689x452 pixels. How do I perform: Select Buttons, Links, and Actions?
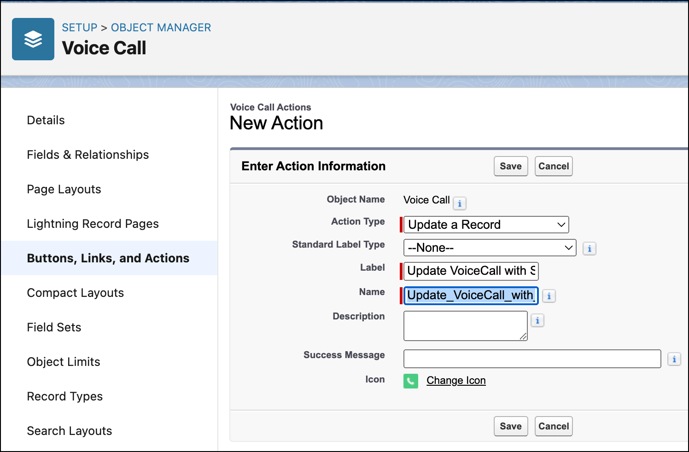click(108, 258)
